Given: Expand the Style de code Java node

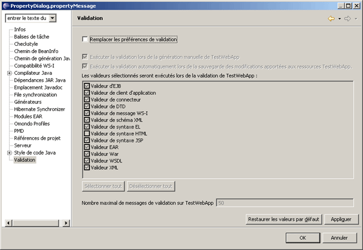Looking at the screenshot, I should pos(9,153).
